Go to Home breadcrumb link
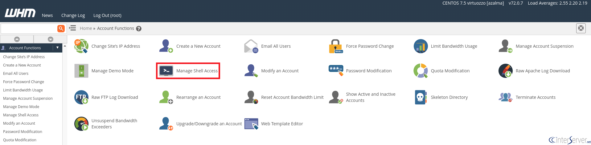The image size is (591, 145). 86,28
